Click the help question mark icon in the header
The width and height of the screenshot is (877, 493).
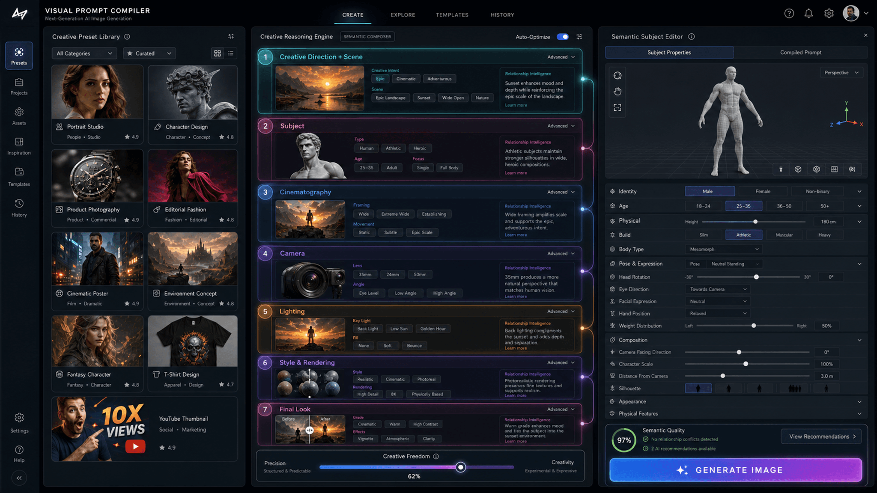[x=789, y=14]
